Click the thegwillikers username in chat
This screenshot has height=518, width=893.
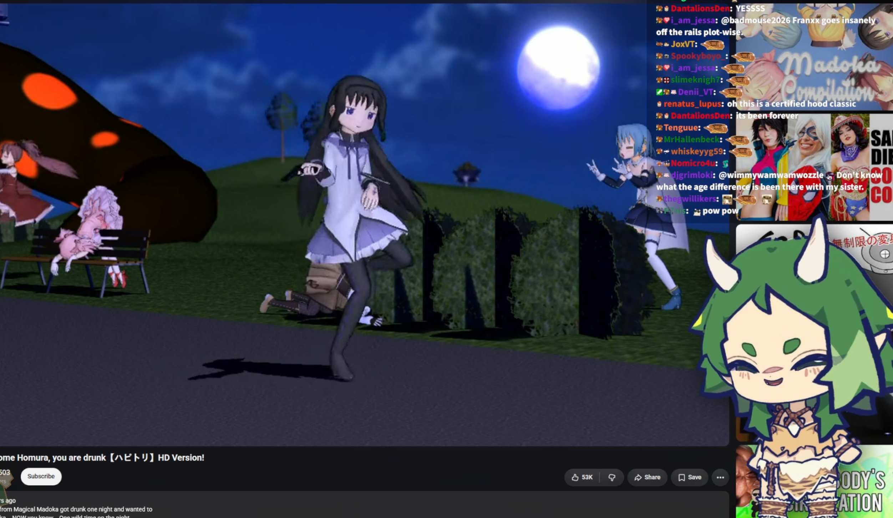[690, 199]
